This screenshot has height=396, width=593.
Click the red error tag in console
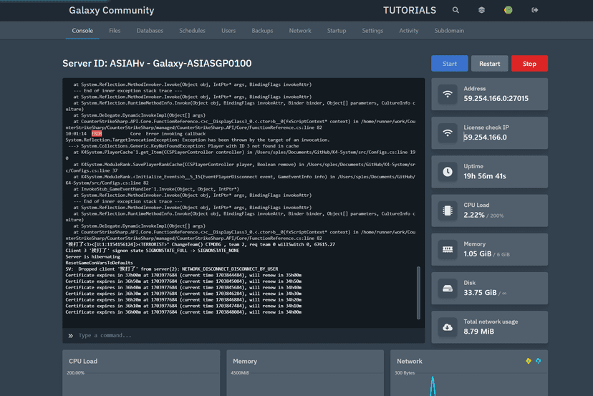click(x=97, y=133)
